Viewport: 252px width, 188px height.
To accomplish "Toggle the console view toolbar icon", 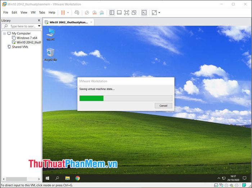I will (144, 13).
